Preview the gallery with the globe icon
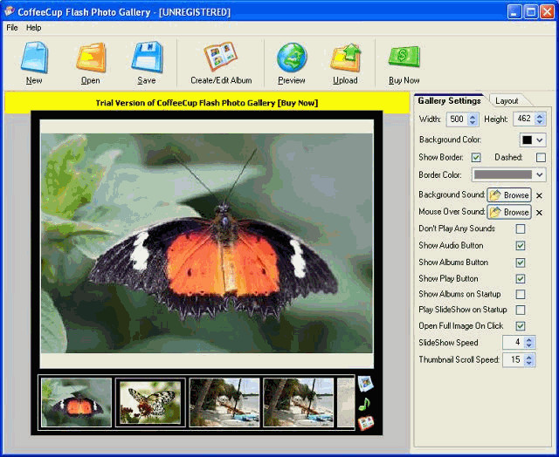Image resolution: width=559 pixels, height=457 pixels. (292, 57)
